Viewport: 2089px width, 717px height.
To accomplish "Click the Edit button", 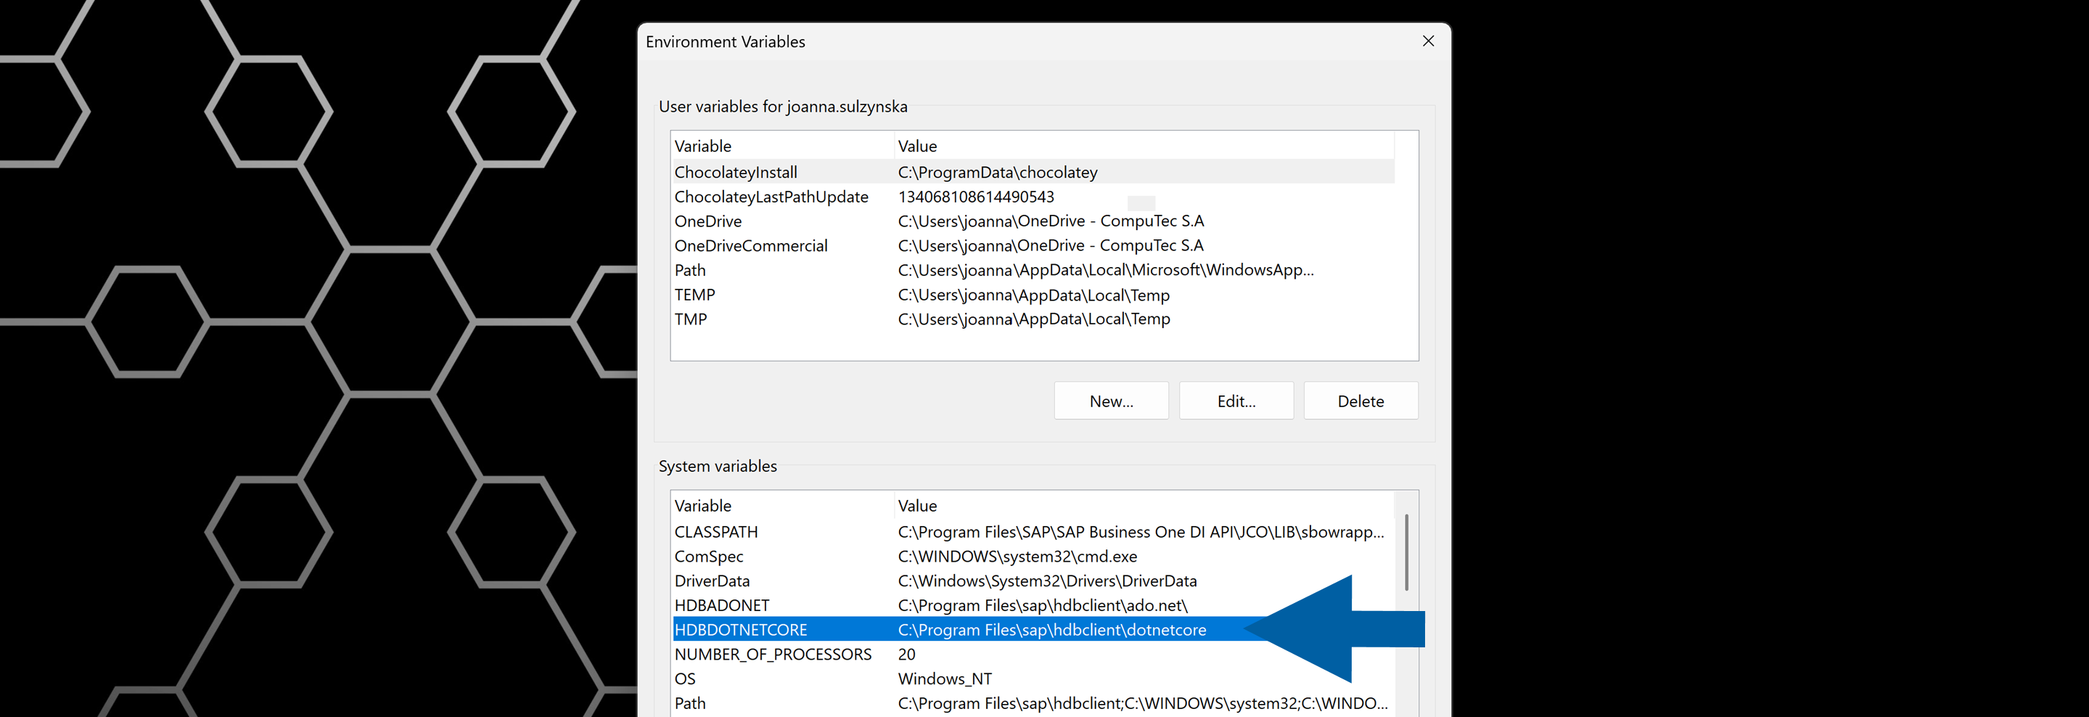I will click(x=1236, y=400).
